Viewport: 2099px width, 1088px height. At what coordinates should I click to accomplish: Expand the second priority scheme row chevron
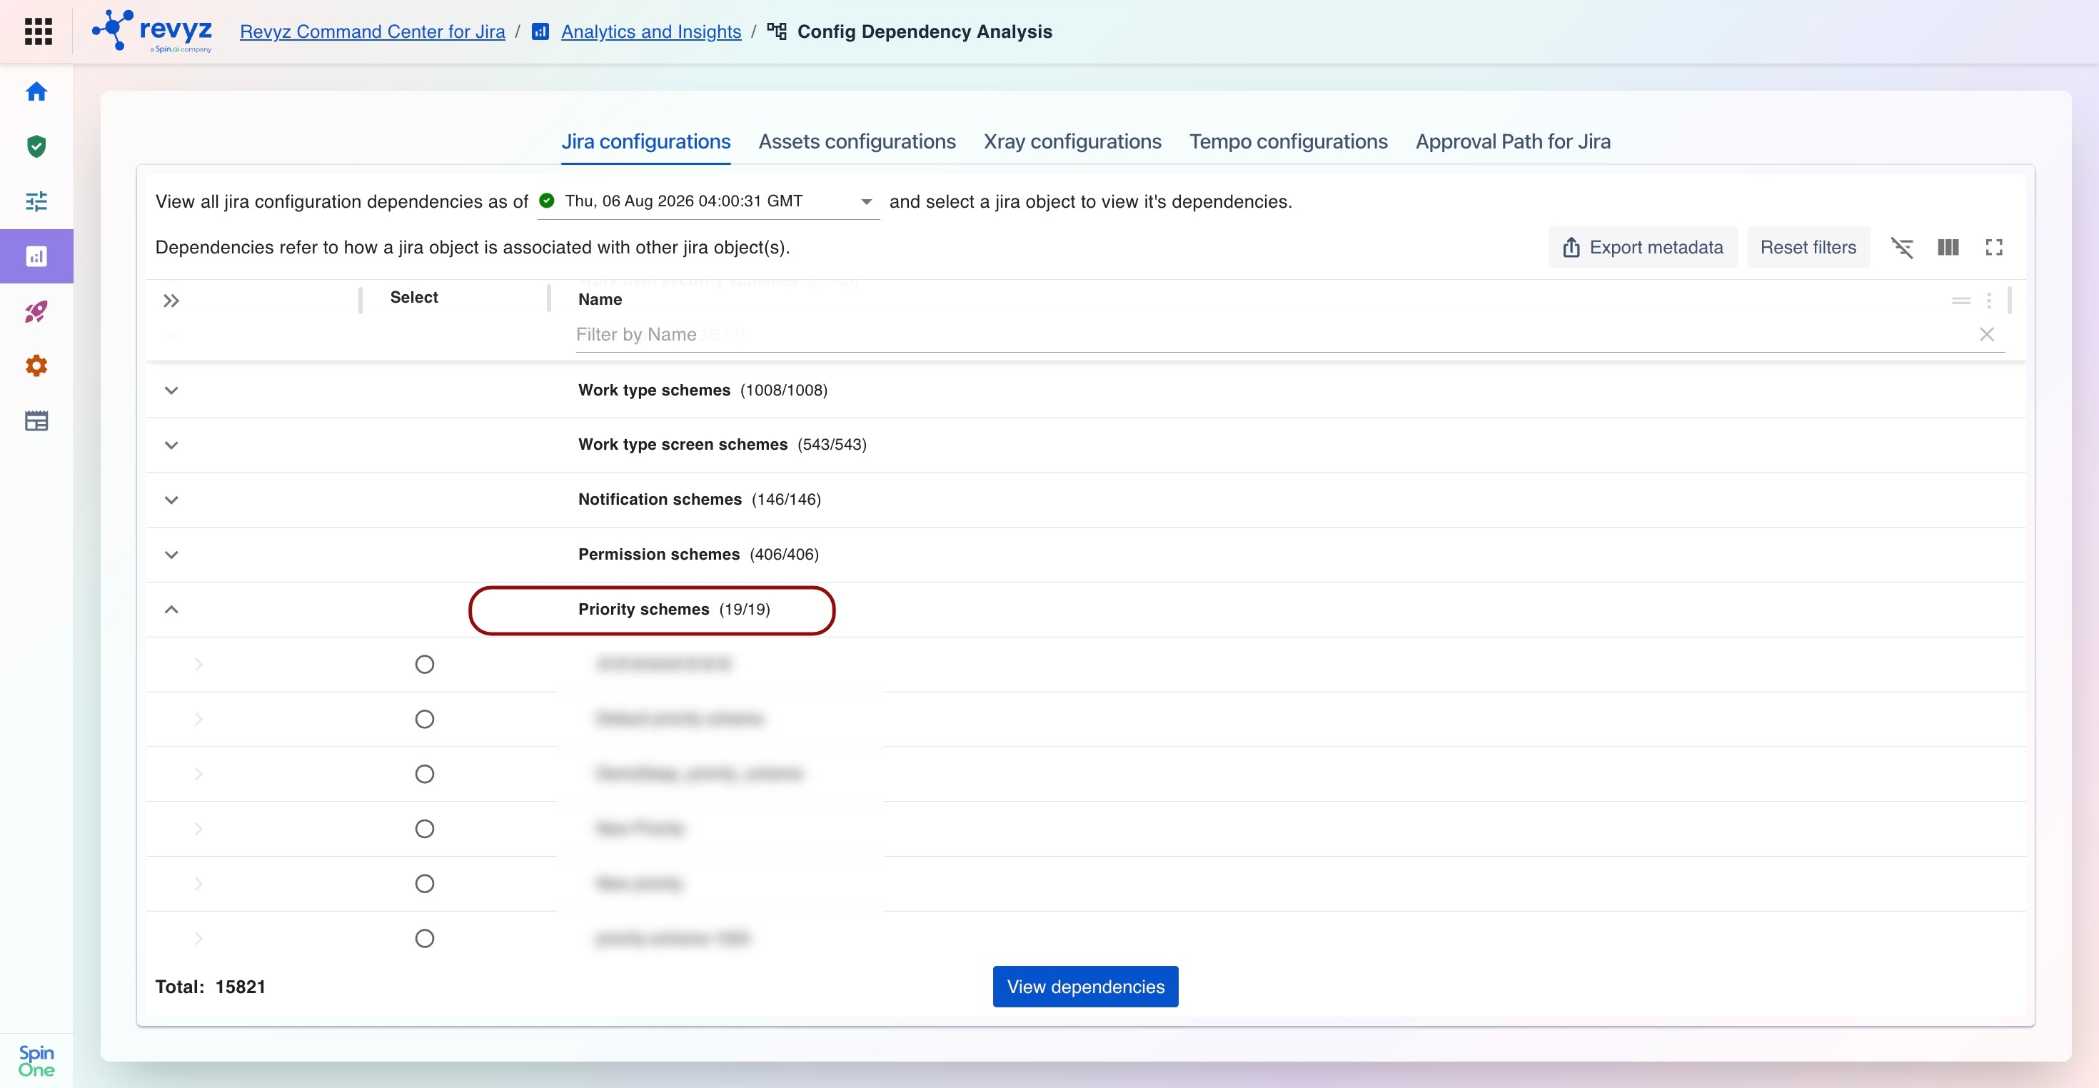[x=198, y=719]
